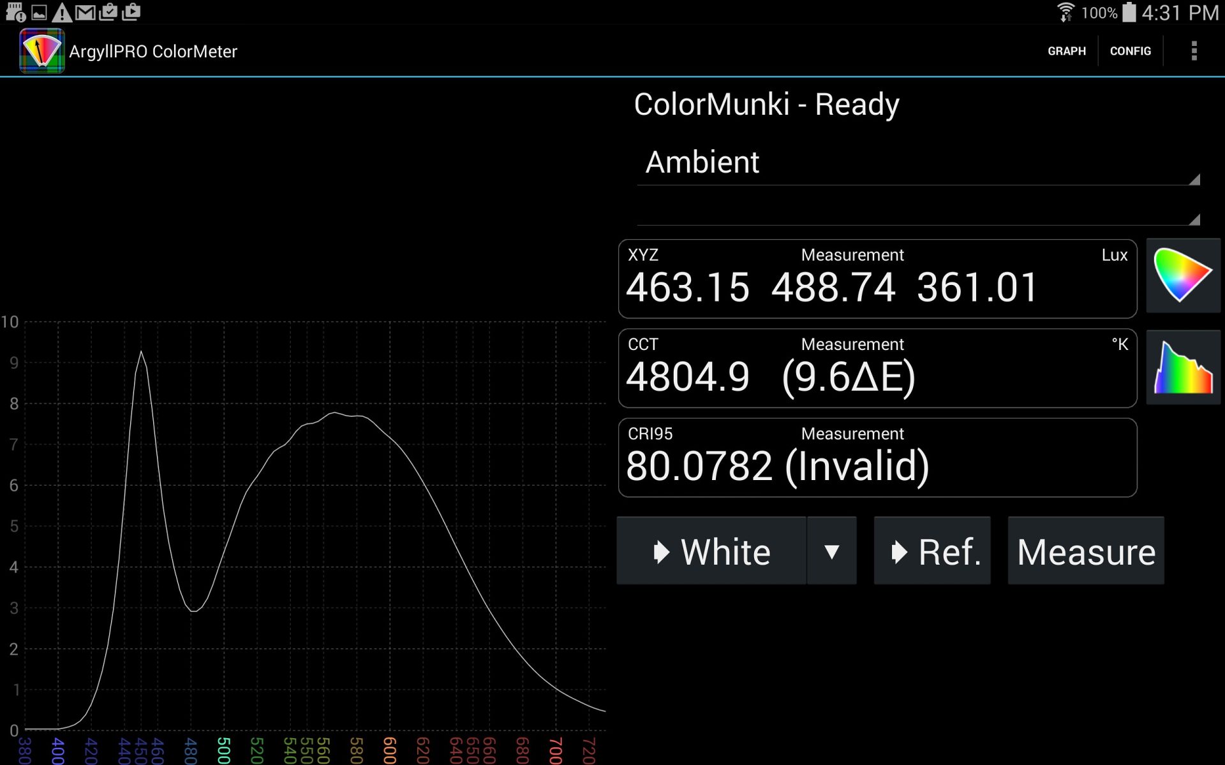Tap the 'ColorMunki - Ready' status text
The image size is (1225, 765).
pyautogui.click(x=766, y=104)
